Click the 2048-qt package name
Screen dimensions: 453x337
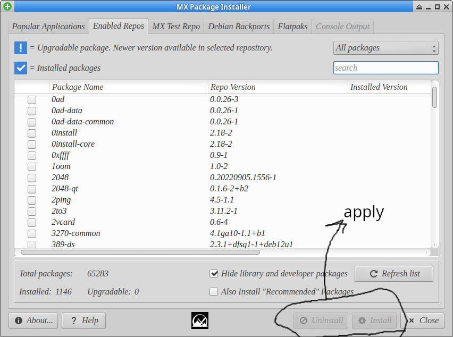65,189
